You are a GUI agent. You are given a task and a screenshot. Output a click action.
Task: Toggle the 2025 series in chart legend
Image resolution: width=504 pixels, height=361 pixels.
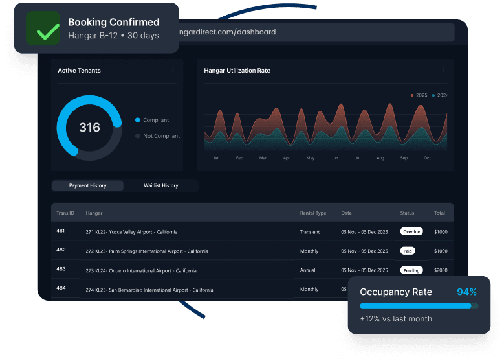pyautogui.click(x=419, y=95)
